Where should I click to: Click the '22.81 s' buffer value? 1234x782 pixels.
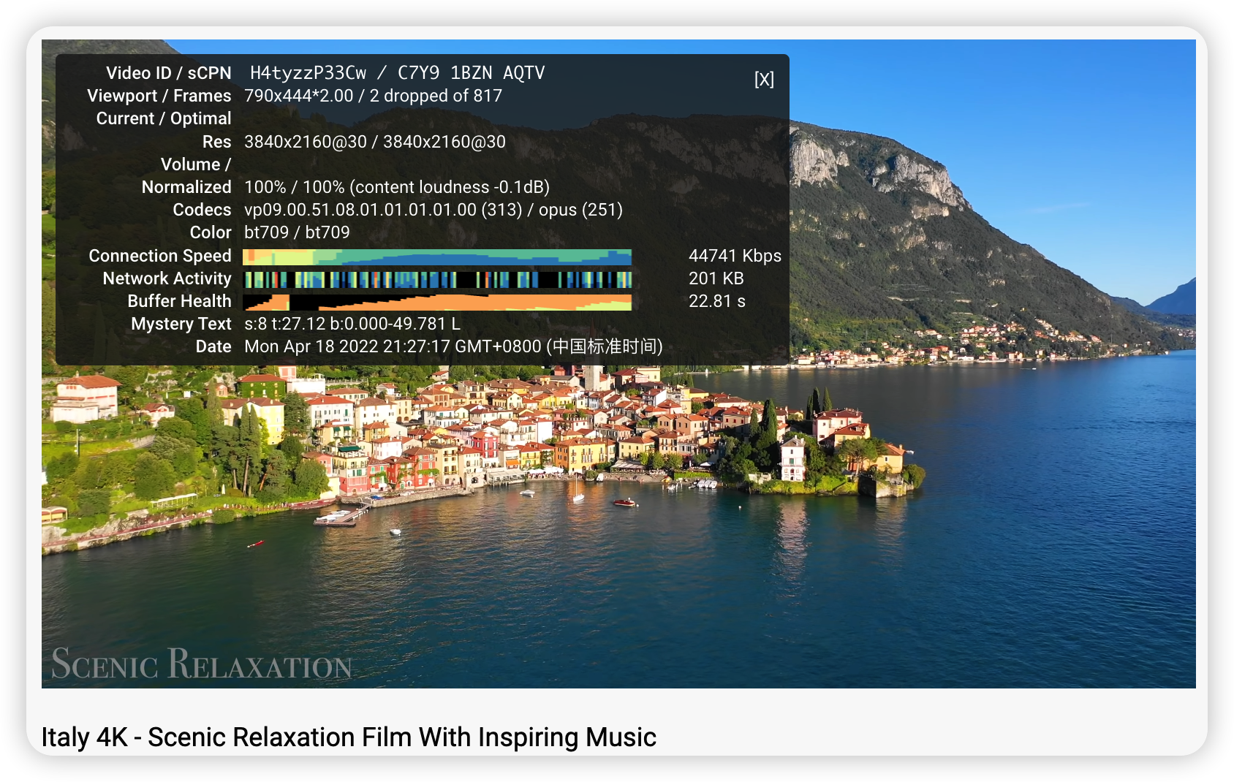click(x=716, y=301)
